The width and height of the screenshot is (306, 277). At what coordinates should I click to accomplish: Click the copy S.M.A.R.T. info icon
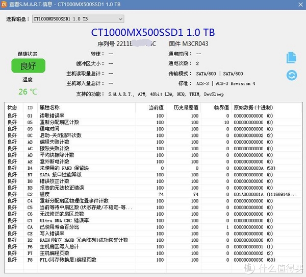point(291,58)
